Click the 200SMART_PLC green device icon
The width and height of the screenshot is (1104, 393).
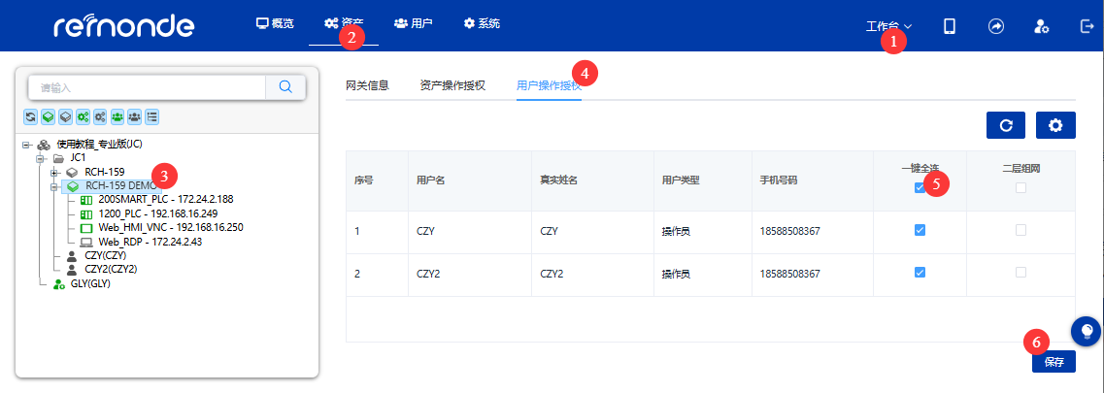[x=86, y=200]
